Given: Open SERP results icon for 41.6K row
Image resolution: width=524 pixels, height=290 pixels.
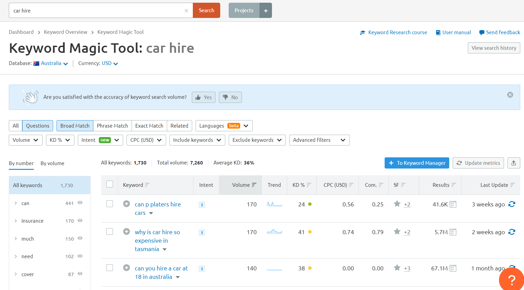Looking at the screenshot, I should 453,204.
